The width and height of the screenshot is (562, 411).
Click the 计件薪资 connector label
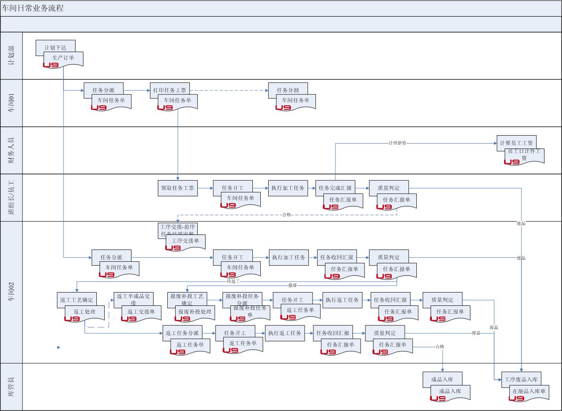397,143
